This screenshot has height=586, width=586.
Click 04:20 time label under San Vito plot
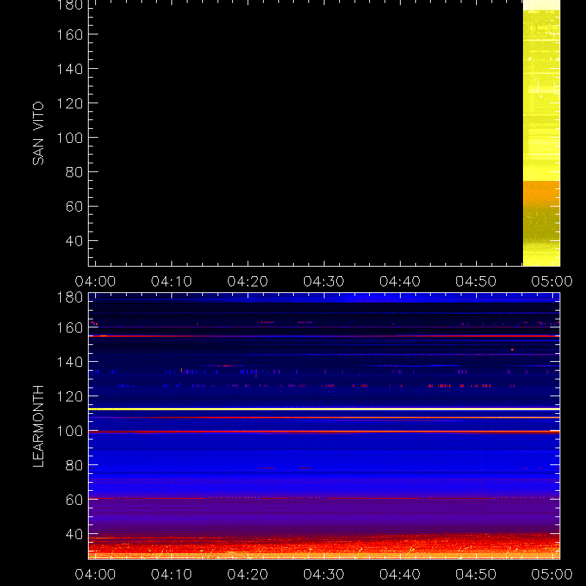(x=248, y=281)
